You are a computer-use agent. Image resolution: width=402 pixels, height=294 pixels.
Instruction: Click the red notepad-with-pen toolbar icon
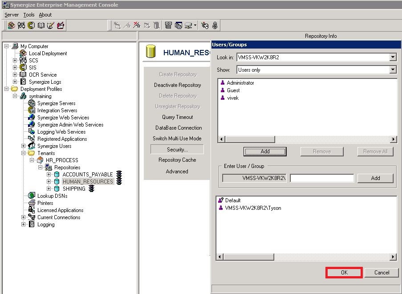point(61,25)
